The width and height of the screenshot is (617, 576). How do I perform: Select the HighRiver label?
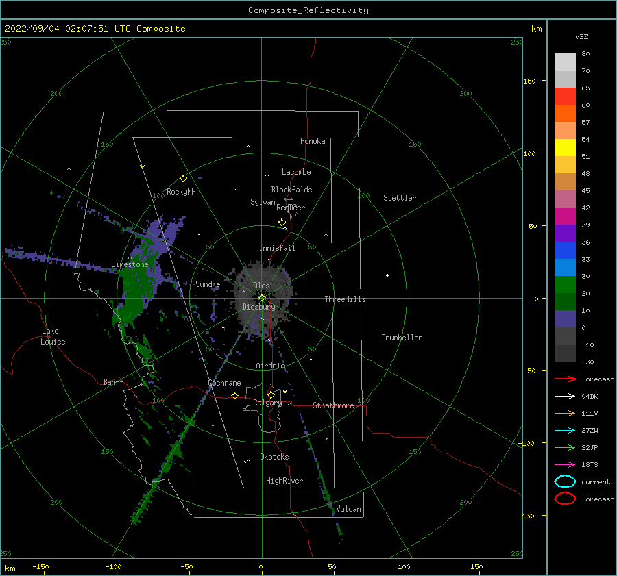284,481
